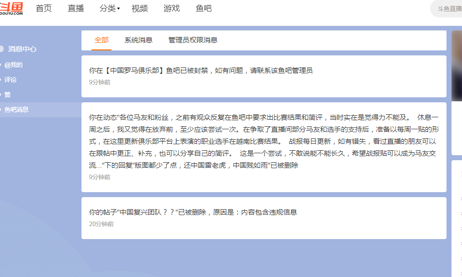Switch to the 管理员权限消息 tab
462x277 pixels.
192,40
